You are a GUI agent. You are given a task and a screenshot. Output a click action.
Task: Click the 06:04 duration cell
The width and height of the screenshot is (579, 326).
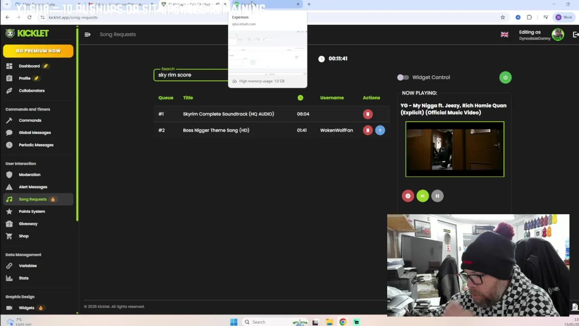tap(303, 114)
